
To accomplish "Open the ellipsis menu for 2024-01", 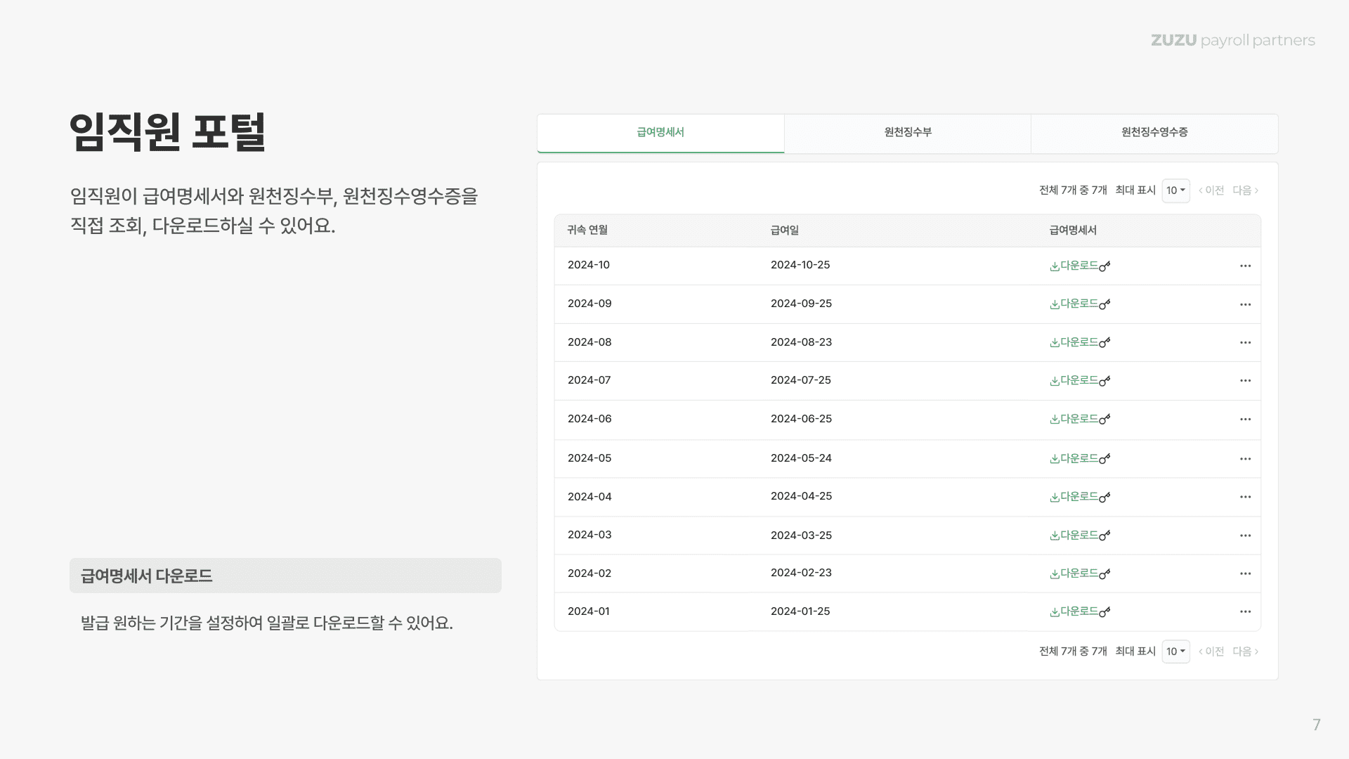I will click(1245, 611).
